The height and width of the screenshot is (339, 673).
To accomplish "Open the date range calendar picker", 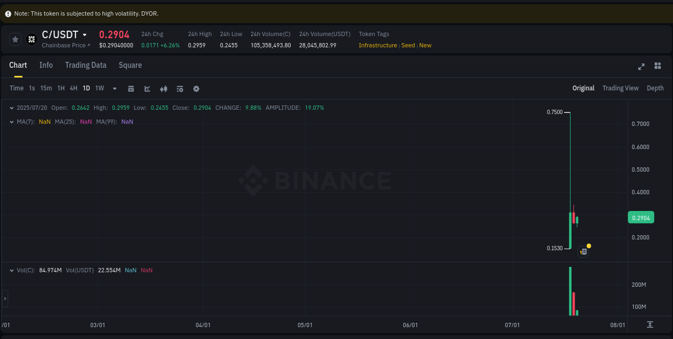I will (131, 88).
